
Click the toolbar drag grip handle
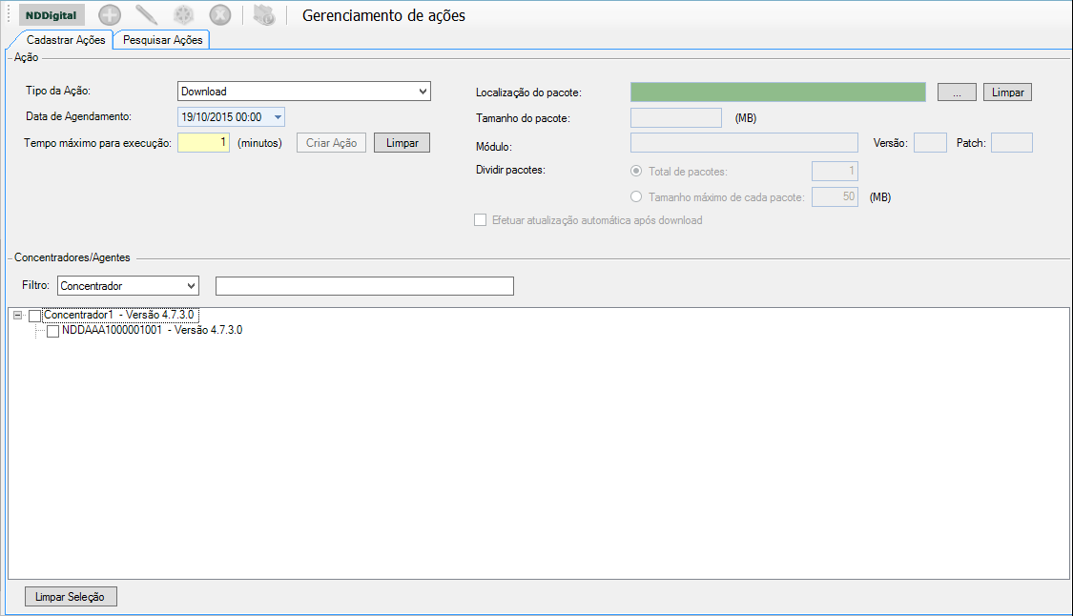point(9,15)
